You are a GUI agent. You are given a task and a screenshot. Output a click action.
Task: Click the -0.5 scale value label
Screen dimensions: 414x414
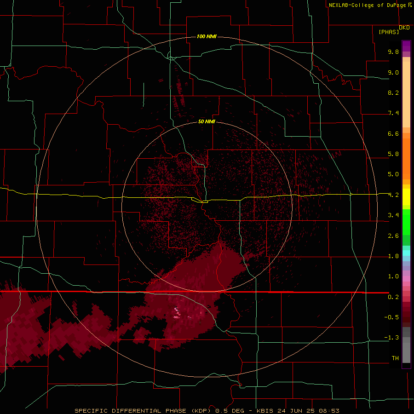click(391, 317)
